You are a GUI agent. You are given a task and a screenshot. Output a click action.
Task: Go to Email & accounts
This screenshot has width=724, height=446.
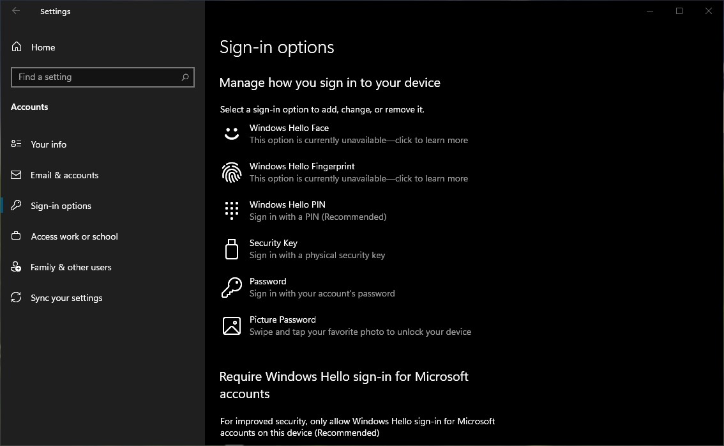click(103, 175)
